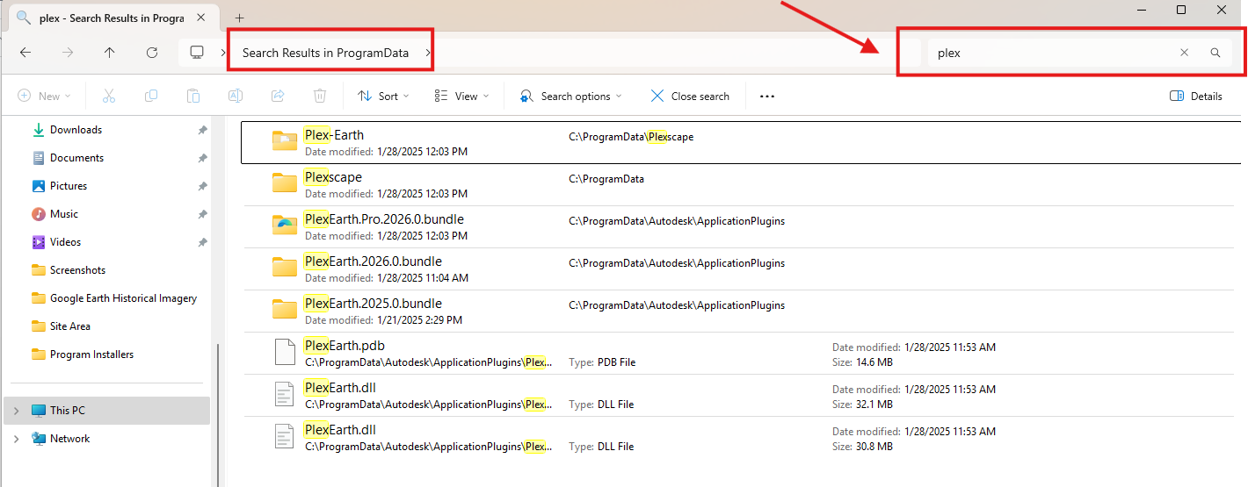Select the PlexEarth.pdb file name
This screenshot has height=487, width=1248.
tap(345, 346)
